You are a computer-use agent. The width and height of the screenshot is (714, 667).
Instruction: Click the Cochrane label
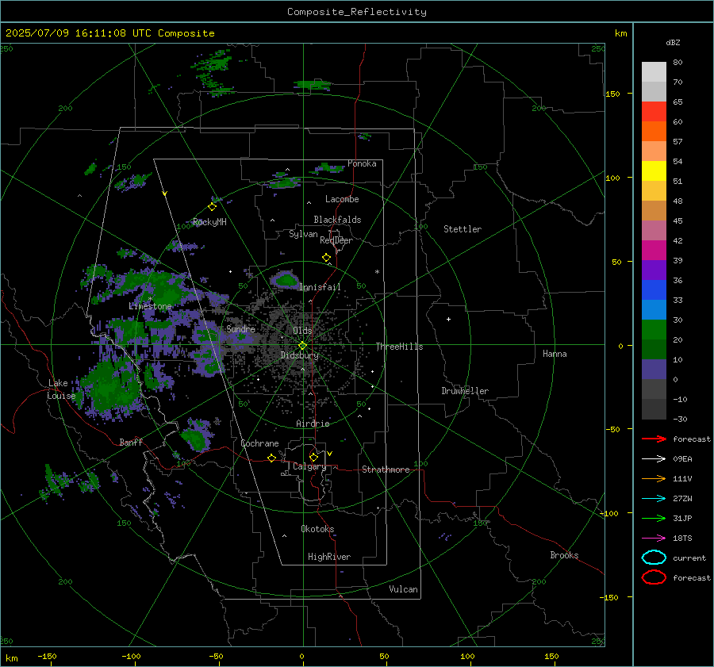(259, 443)
